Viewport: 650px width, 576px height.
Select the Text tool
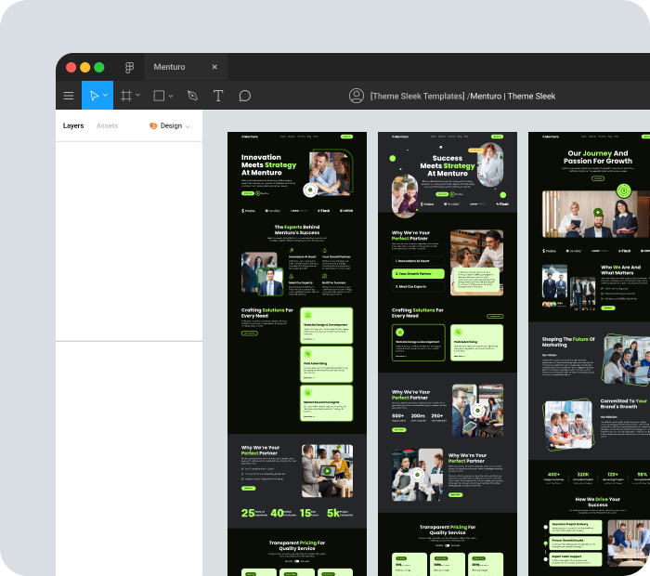click(218, 96)
